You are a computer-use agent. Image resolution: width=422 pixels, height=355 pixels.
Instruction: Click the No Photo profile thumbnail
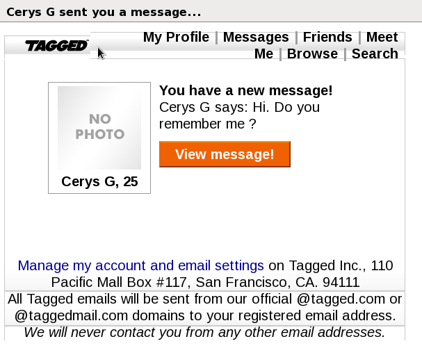point(99,128)
